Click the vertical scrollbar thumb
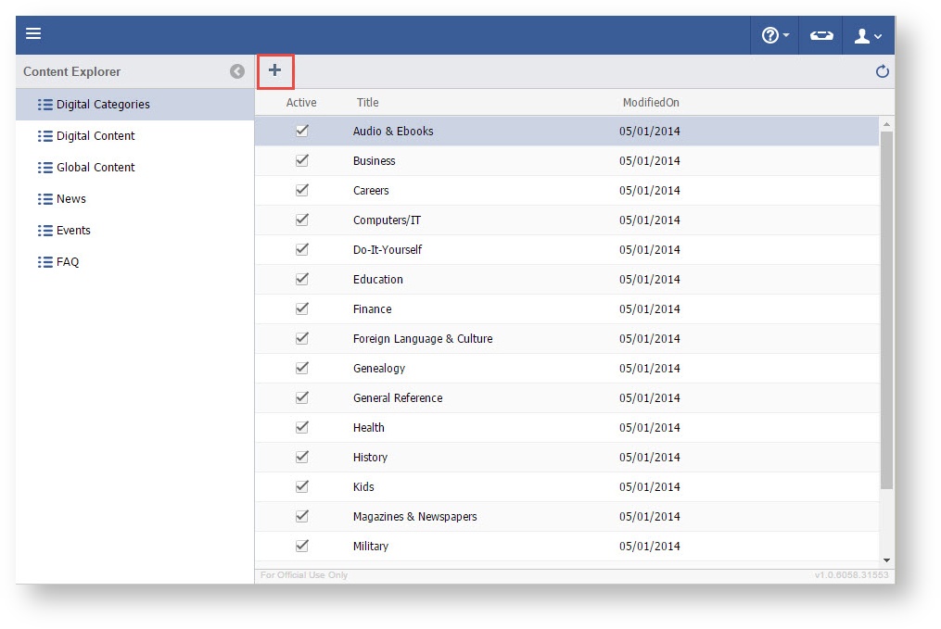The image size is (941, 629). (886, 306)
